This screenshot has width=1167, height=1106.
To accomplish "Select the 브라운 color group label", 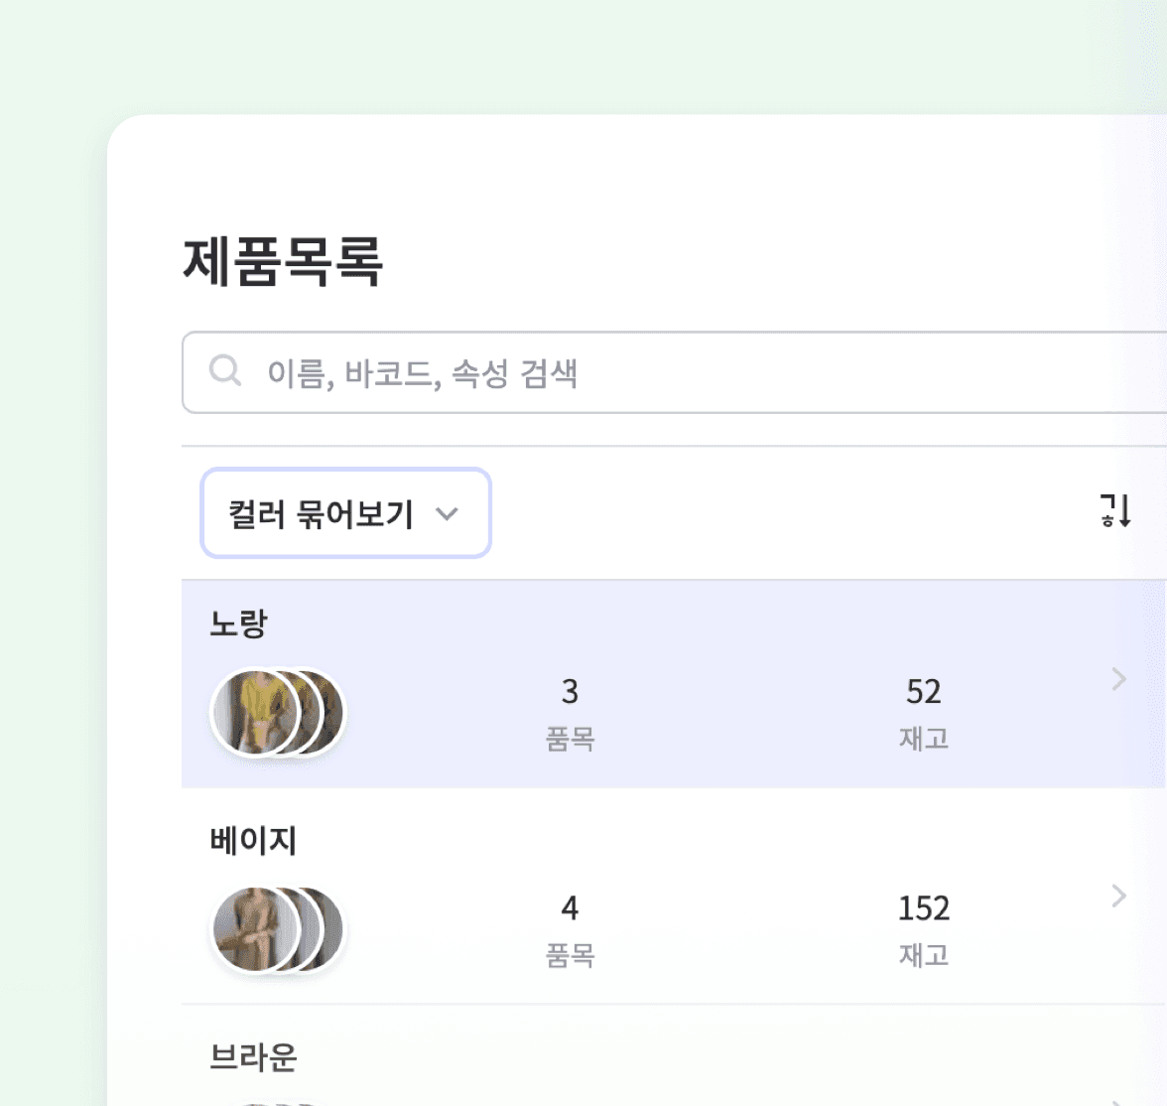I will tap(253, 1057).
